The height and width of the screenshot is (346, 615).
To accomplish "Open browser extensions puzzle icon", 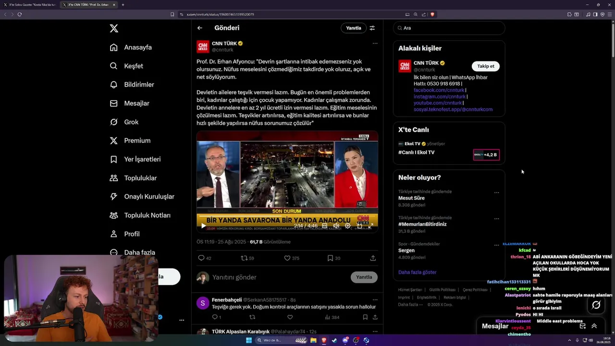I will click(x=569, y=14).
